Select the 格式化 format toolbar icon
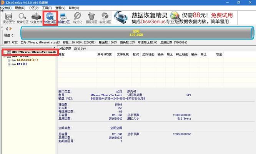The width and height of the screenshot is (256, 154). (78, 18)
